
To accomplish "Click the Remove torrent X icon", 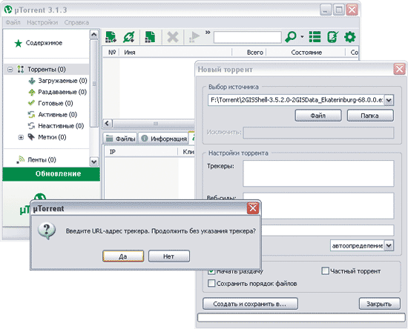I will [173, 37].
